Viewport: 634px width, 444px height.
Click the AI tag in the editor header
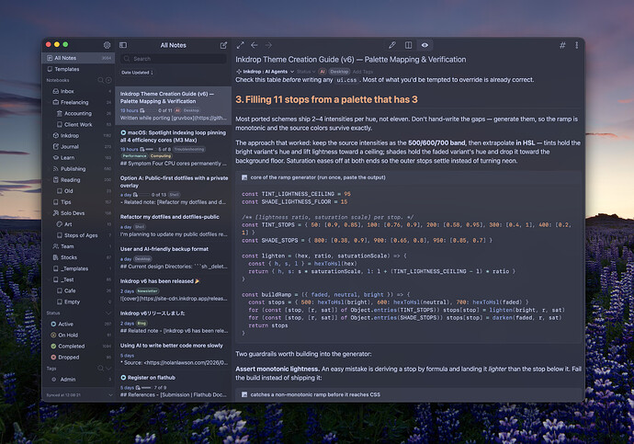(x=323, y=72)
